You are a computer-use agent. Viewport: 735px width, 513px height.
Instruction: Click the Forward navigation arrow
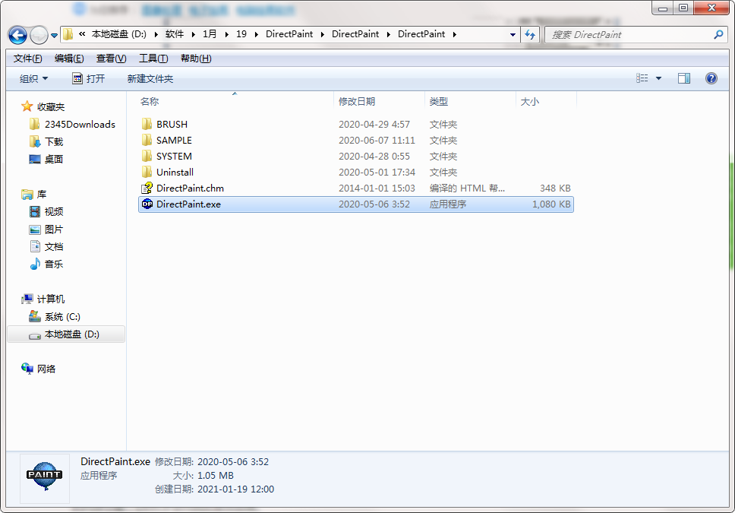click(x=39, y=35)
